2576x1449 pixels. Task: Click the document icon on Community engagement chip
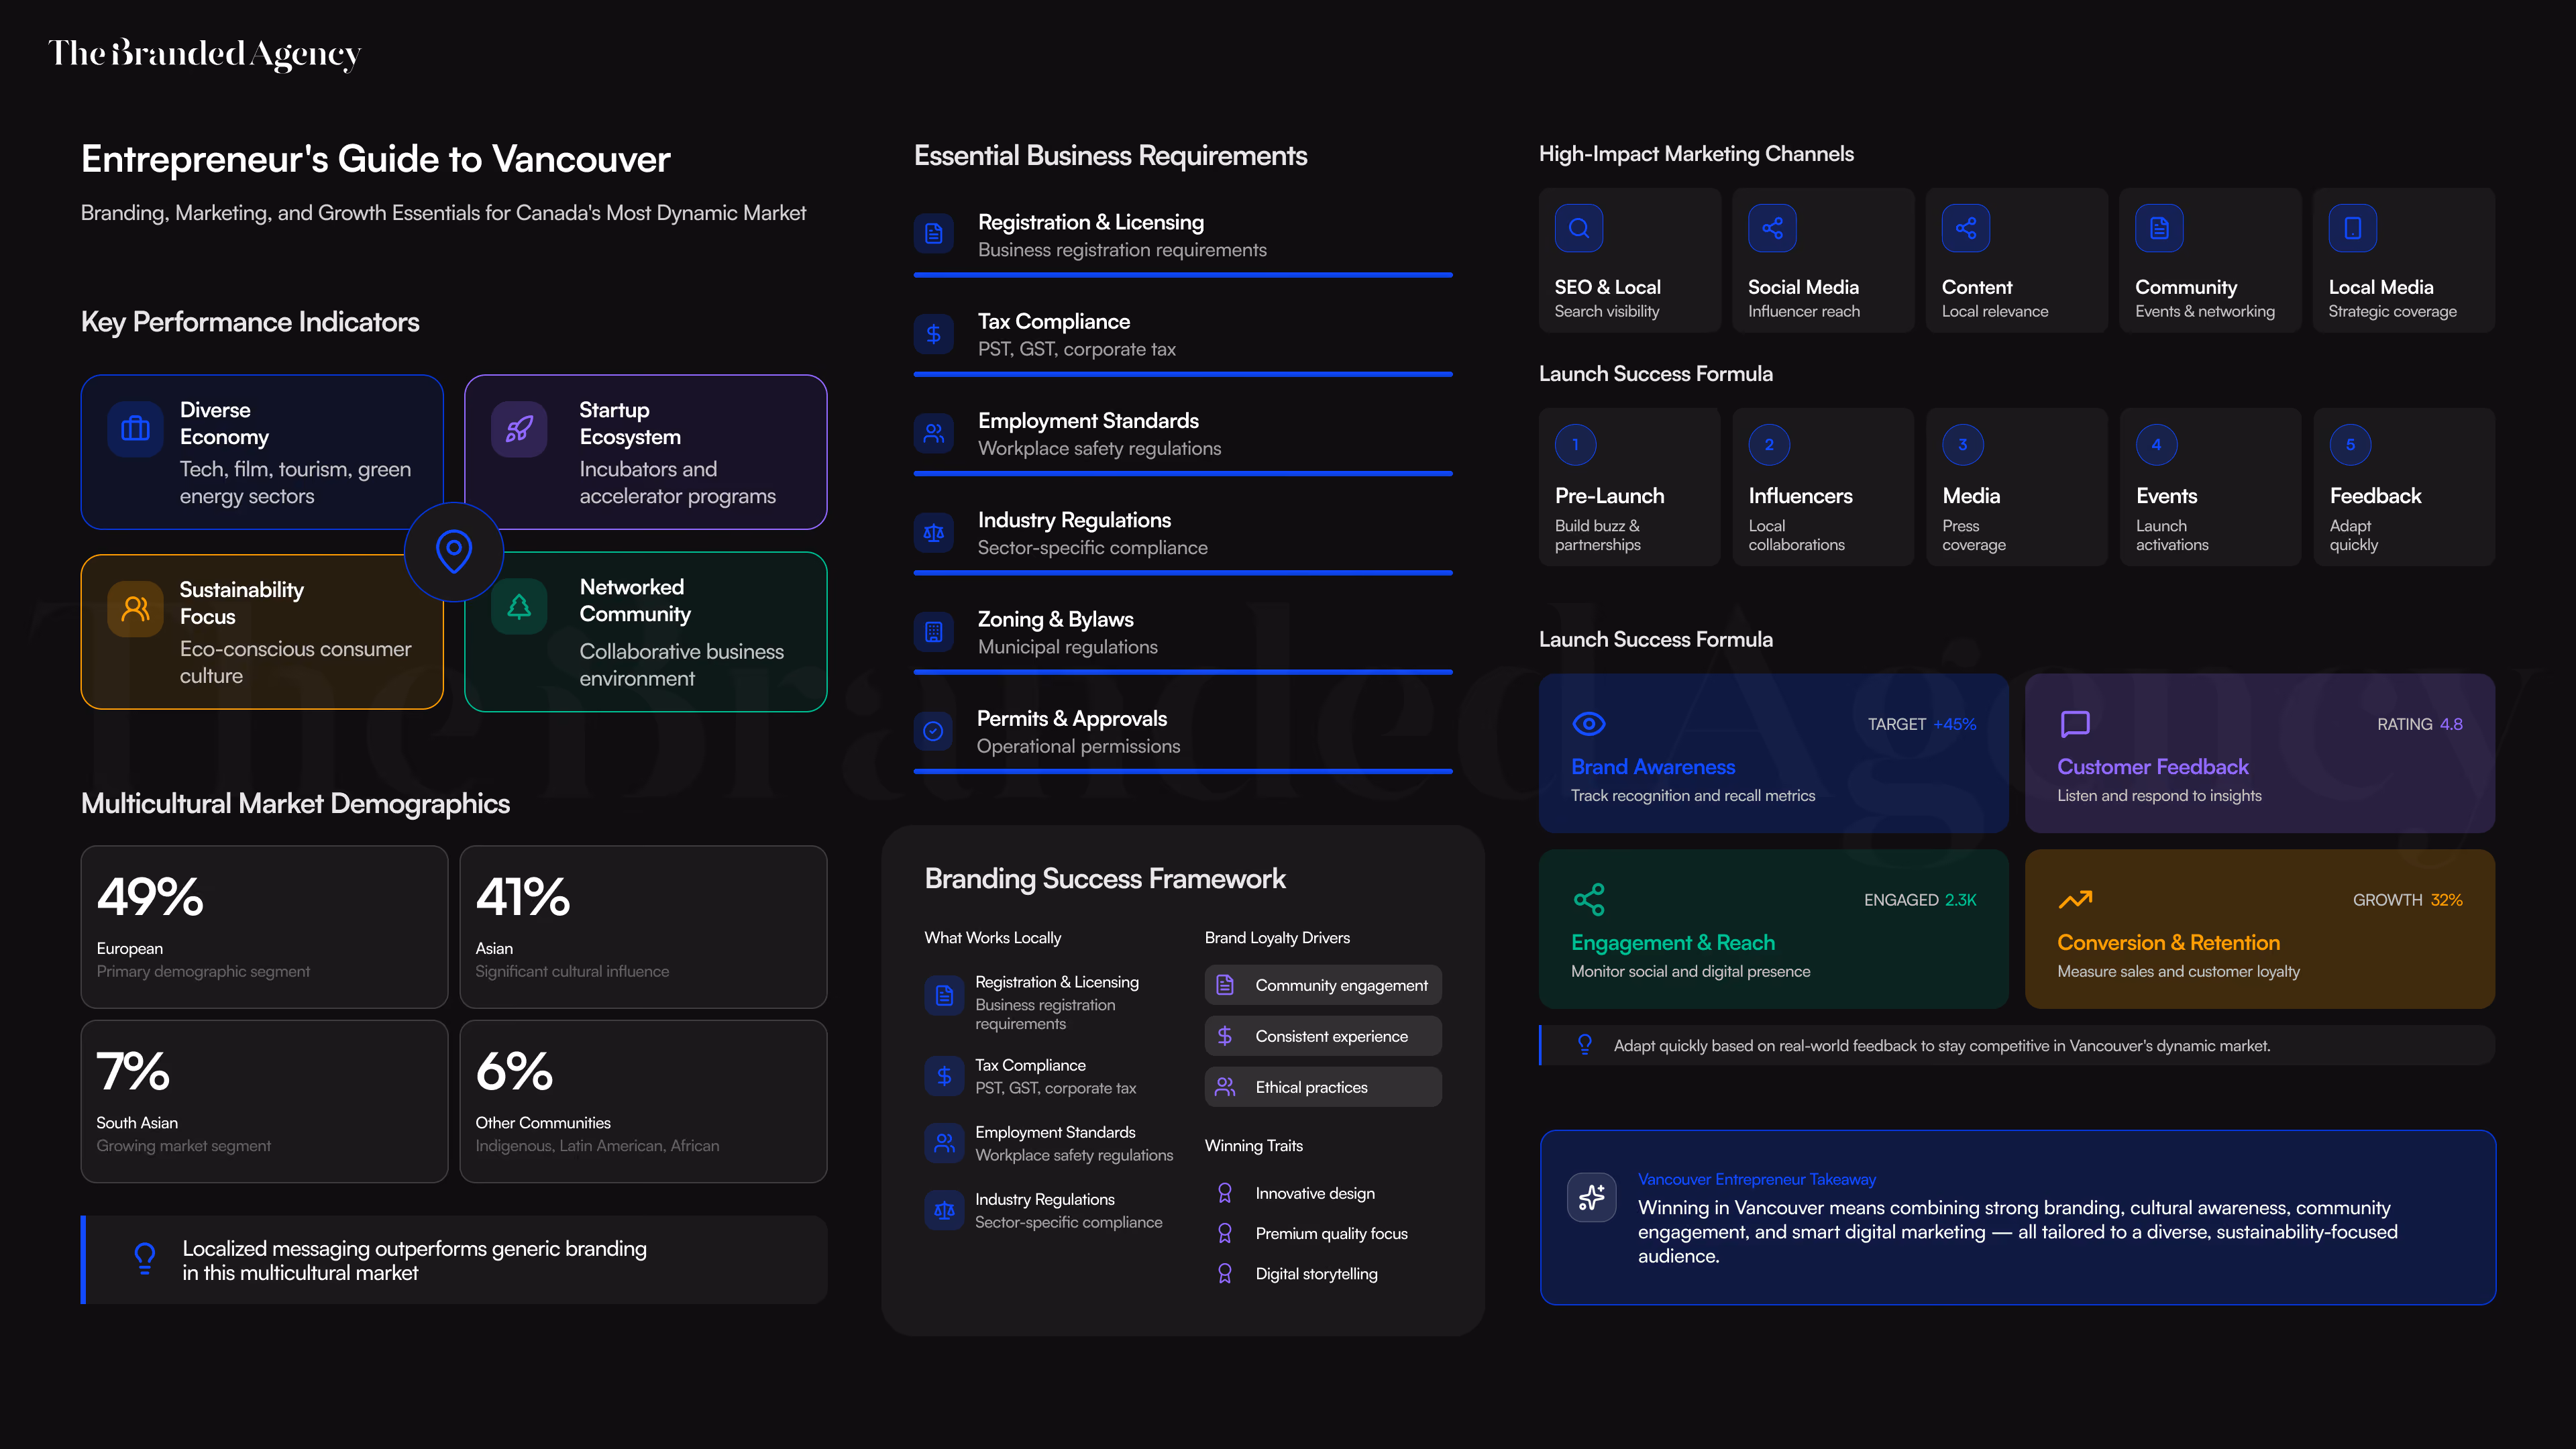click(x=1225, y=984)
